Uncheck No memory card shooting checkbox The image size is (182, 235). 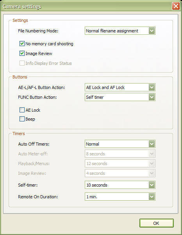pos(22,44)
